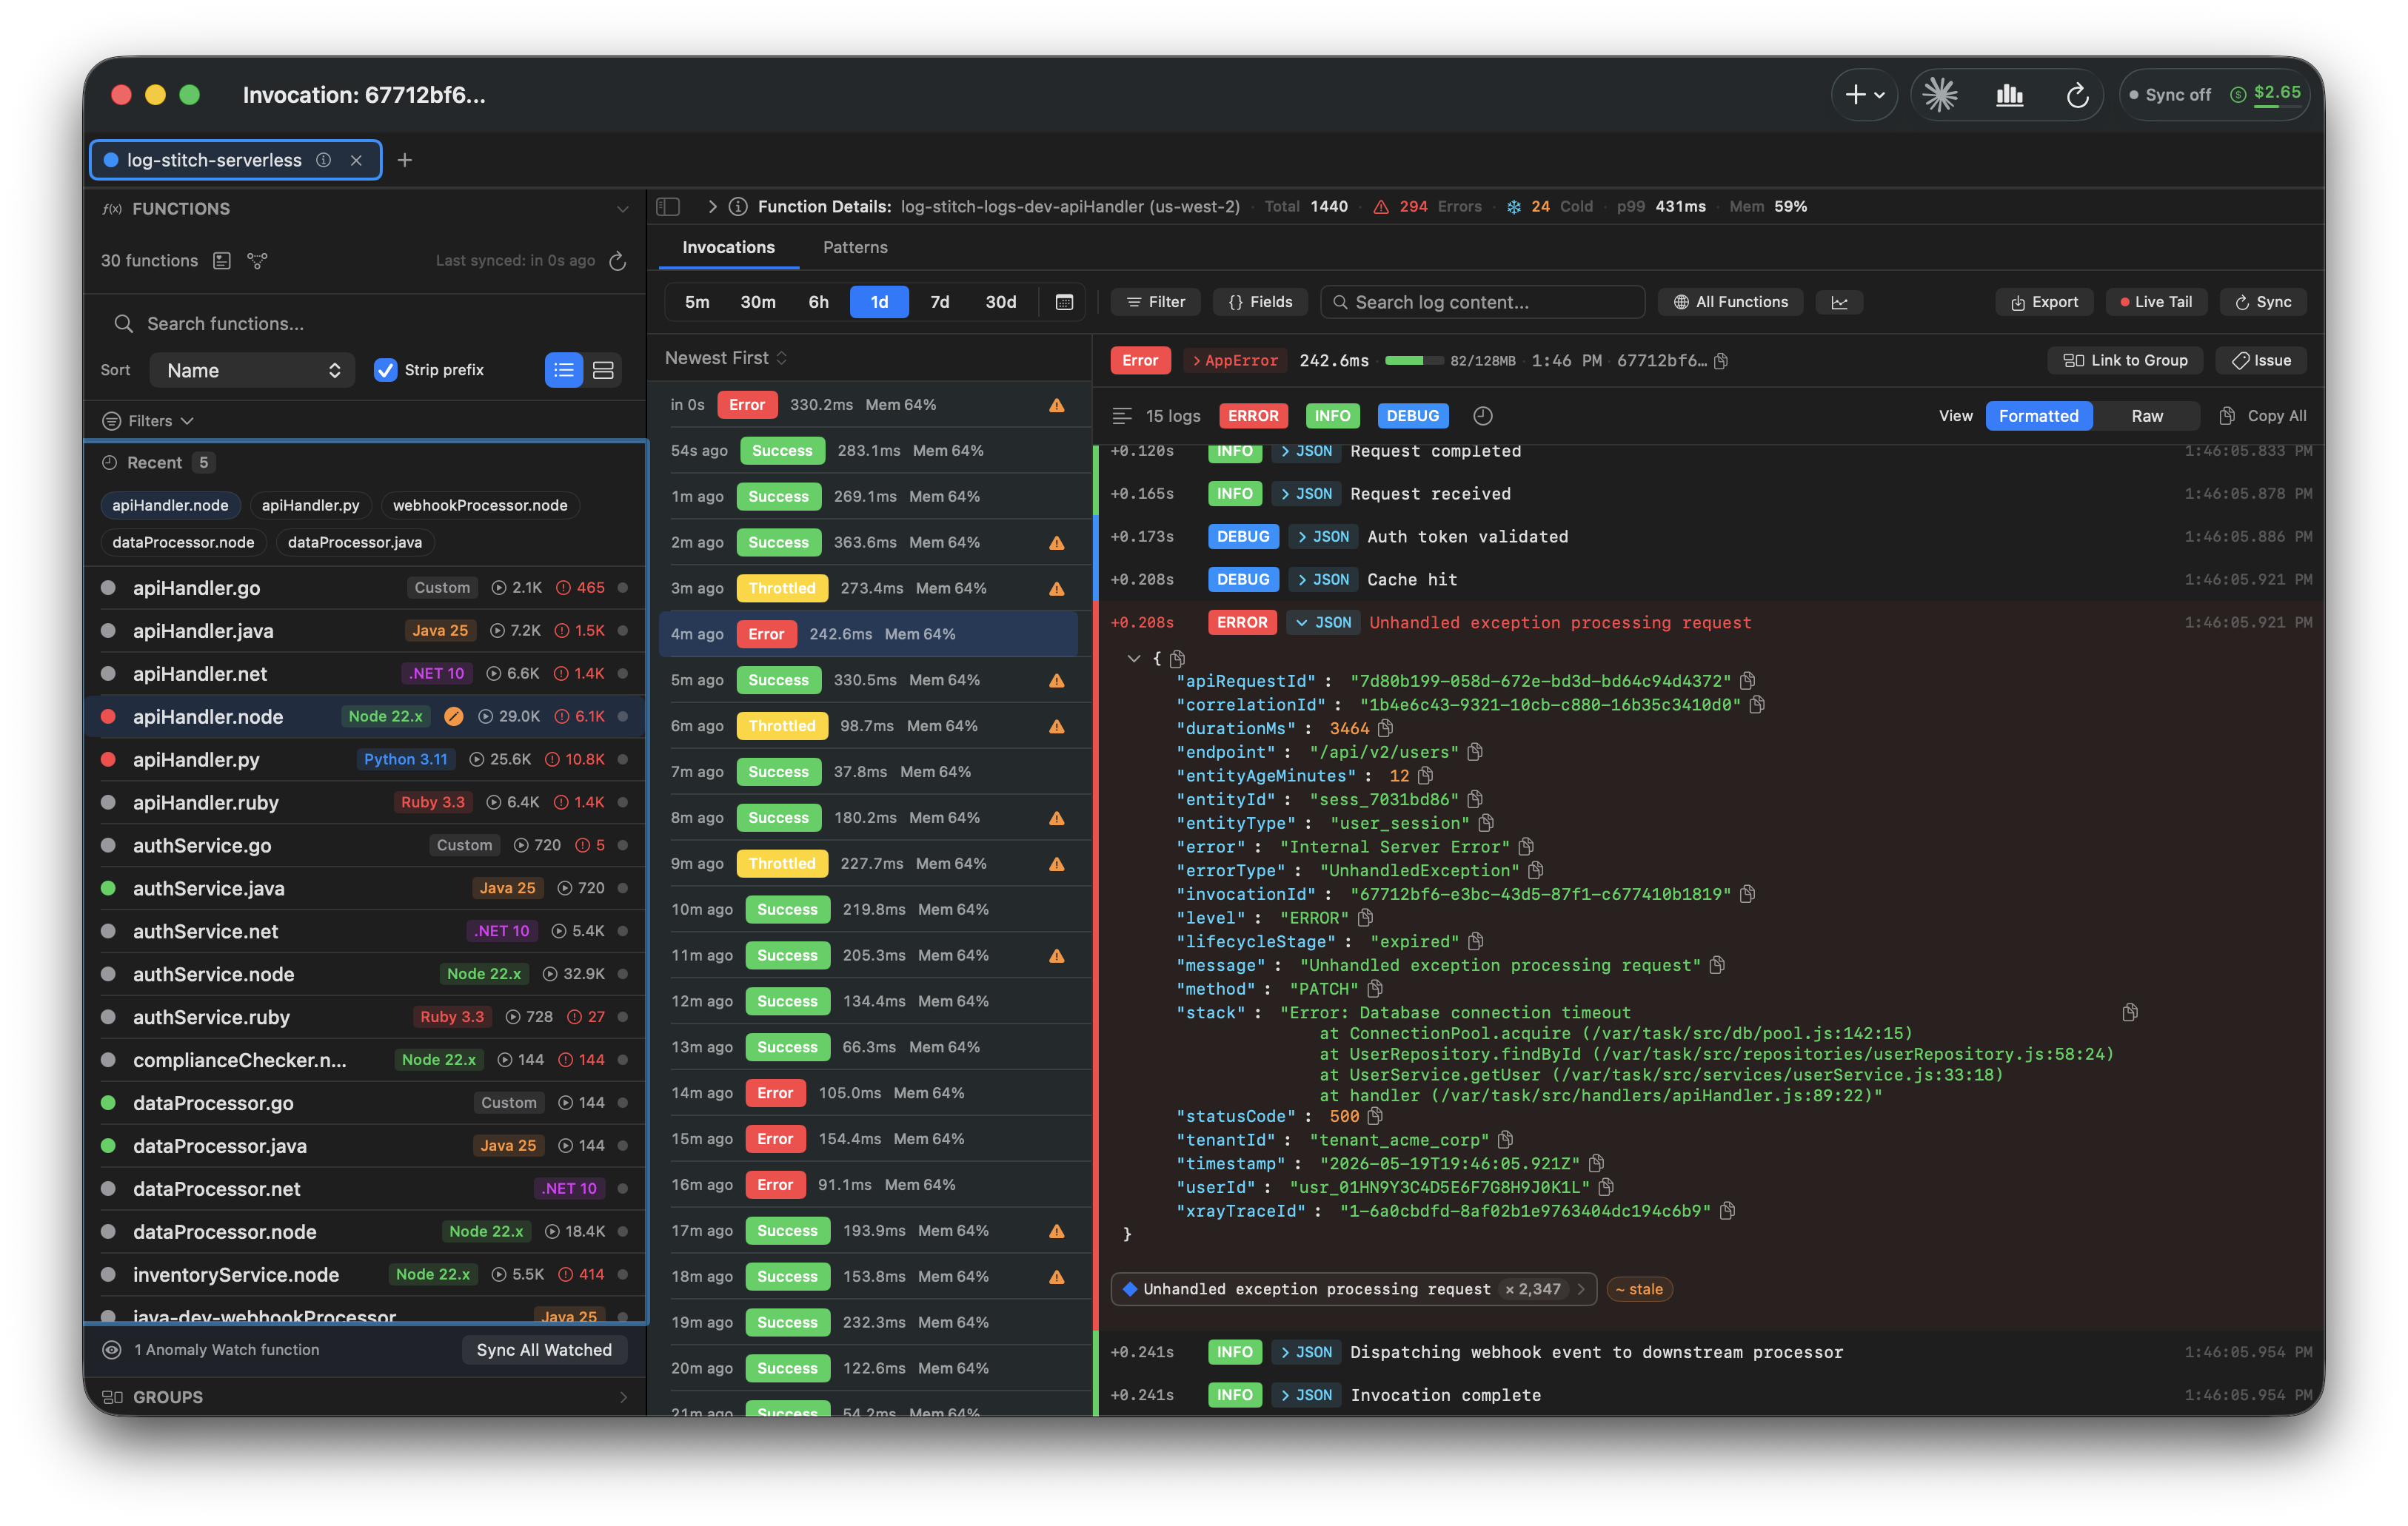Select the 7d time range
The width and height of the screenshot is (2408, 1526).
tap(940, 302)
